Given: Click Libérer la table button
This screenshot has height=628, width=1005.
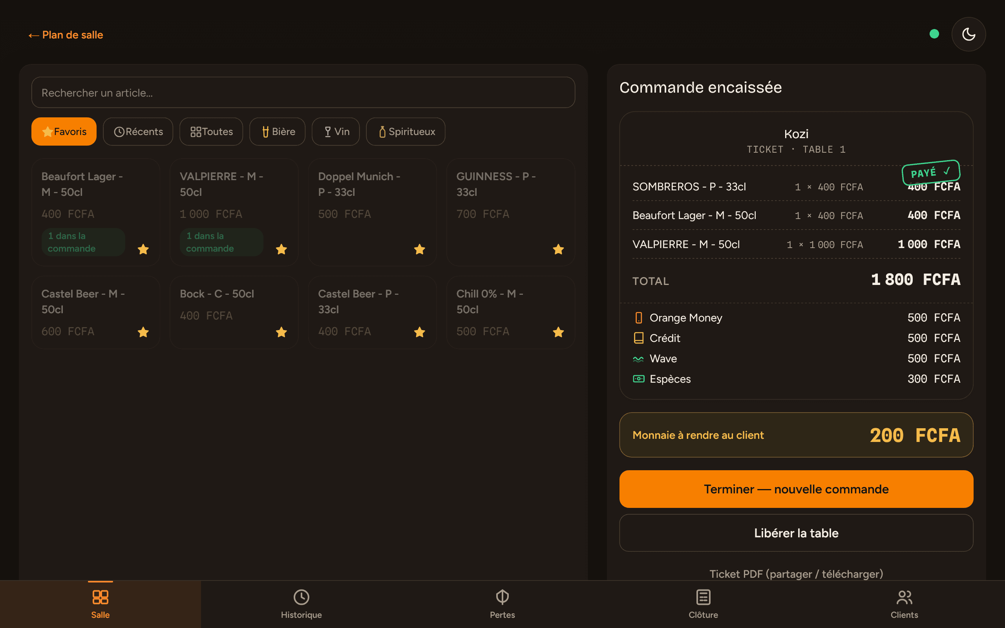Looking at the screenshot, I should (796, 533).
